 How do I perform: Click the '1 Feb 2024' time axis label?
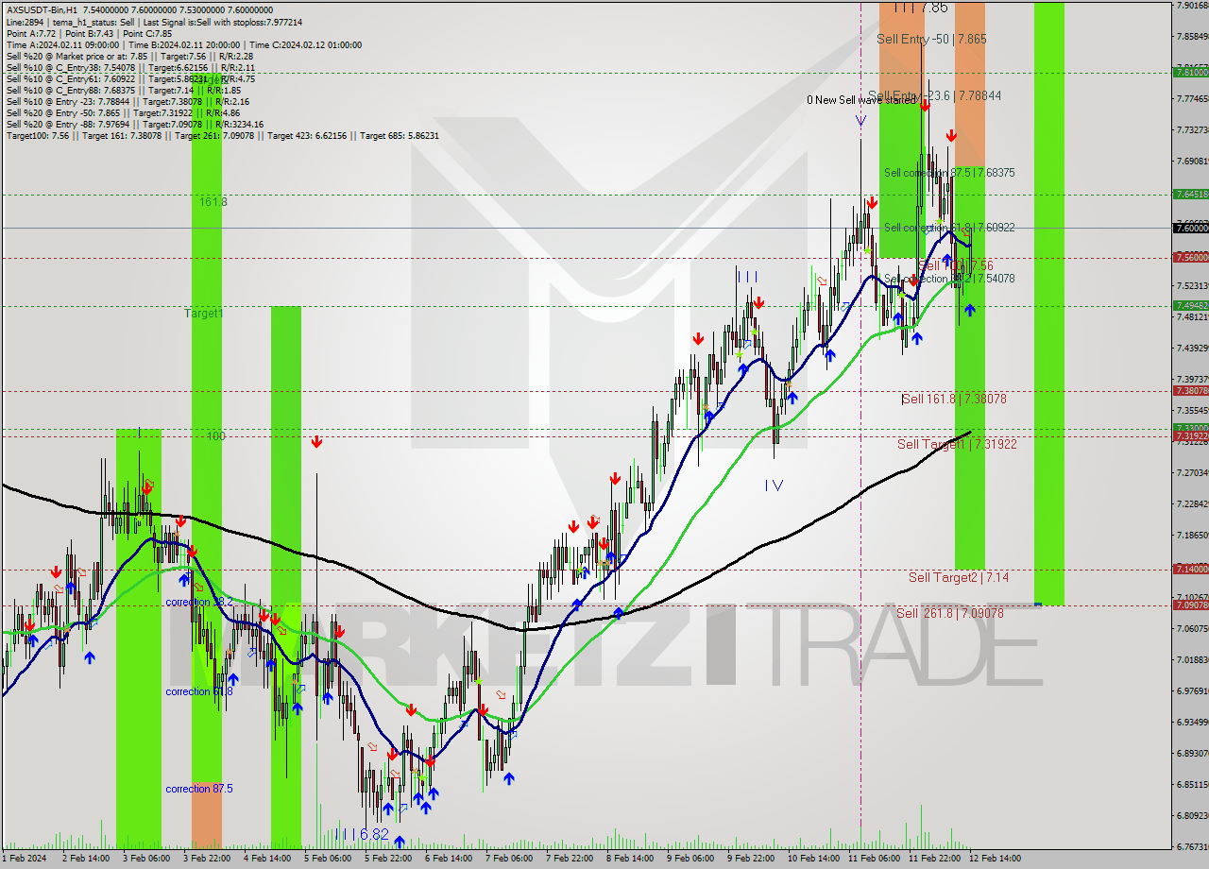click(x=26, y=859)
